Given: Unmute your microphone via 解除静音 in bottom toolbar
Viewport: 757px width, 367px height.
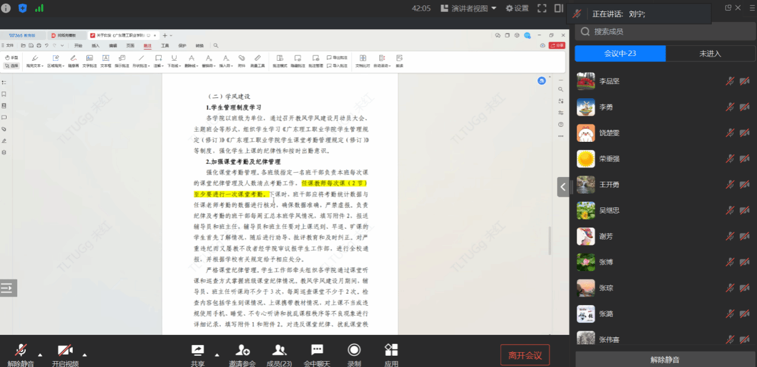Looking at the screenshot, I should 21,351.
